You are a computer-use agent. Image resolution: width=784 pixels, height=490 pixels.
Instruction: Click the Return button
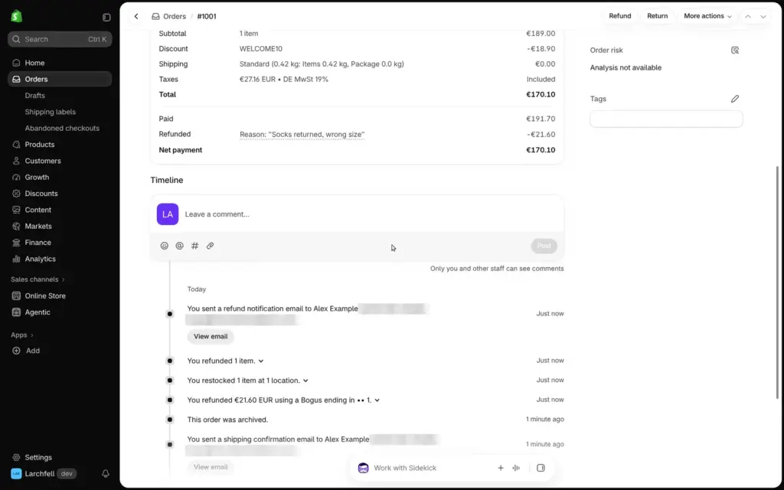[x=658, y=16]
